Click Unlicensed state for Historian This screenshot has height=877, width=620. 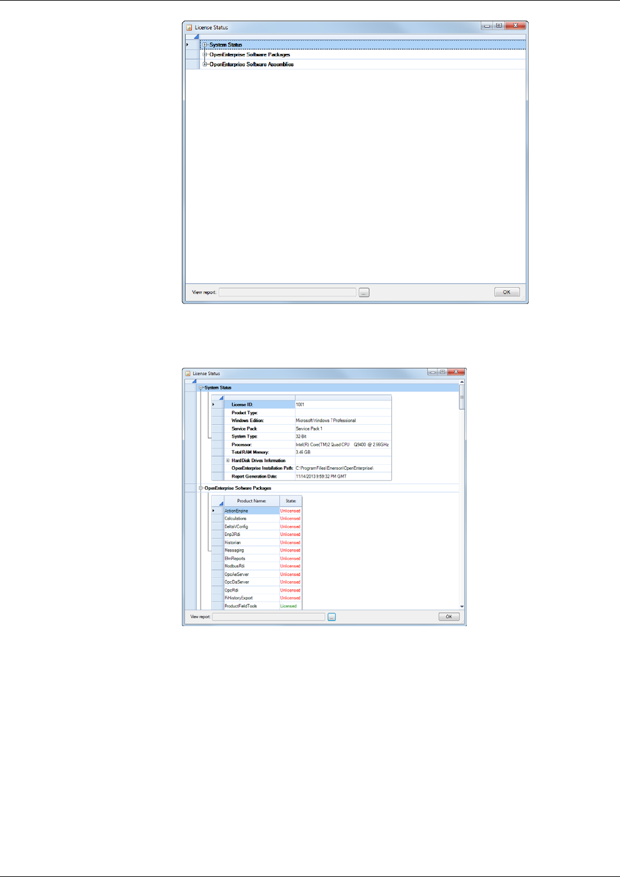coord(291,542)
